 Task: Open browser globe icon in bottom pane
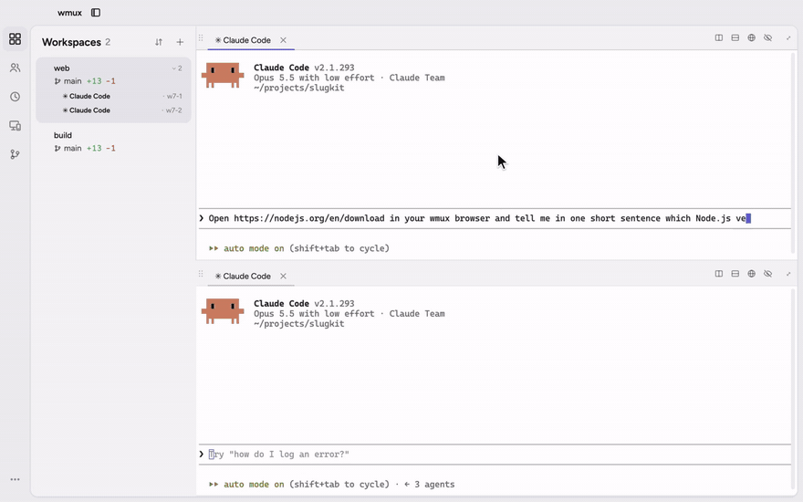751,274
